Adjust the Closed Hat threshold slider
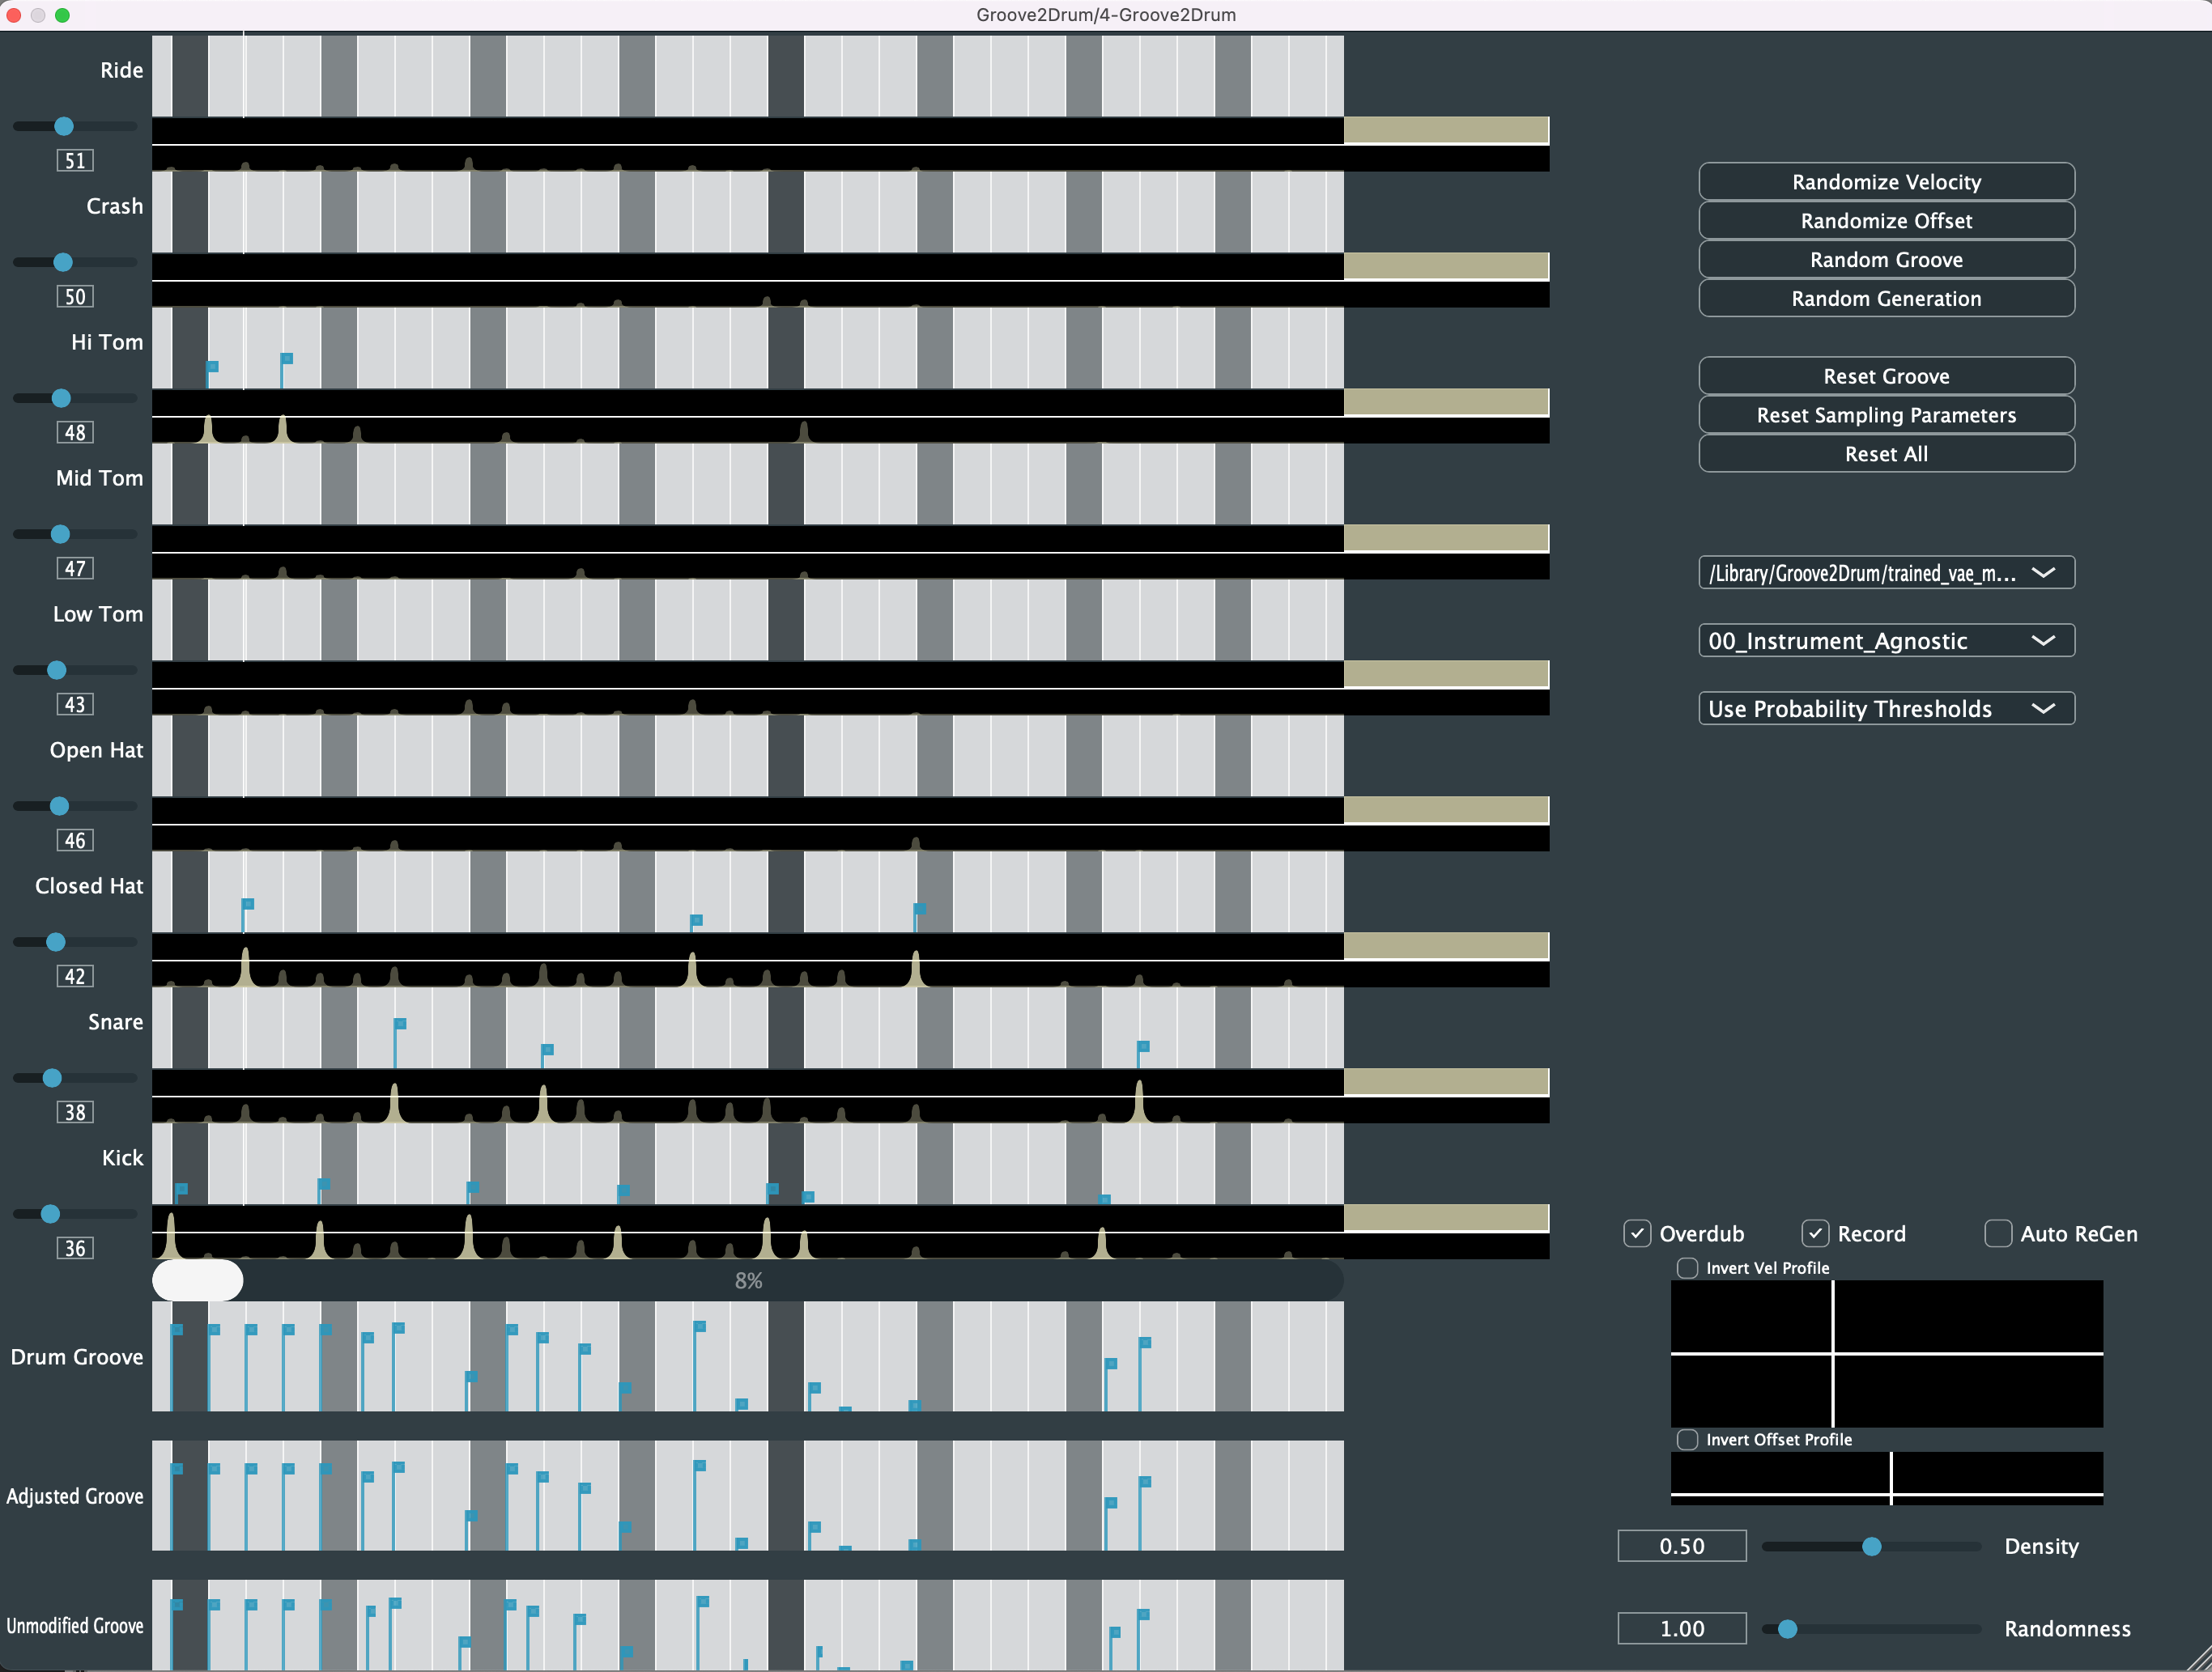 [x=56, y=941]
